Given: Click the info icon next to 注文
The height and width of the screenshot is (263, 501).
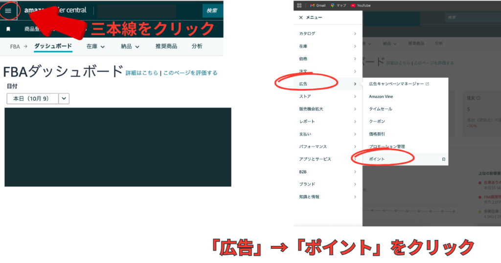Looking at the screenshot, I should (478, 98).
